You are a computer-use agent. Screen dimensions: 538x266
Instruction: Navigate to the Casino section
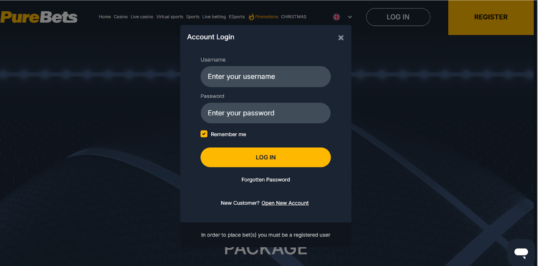[120, 17]
